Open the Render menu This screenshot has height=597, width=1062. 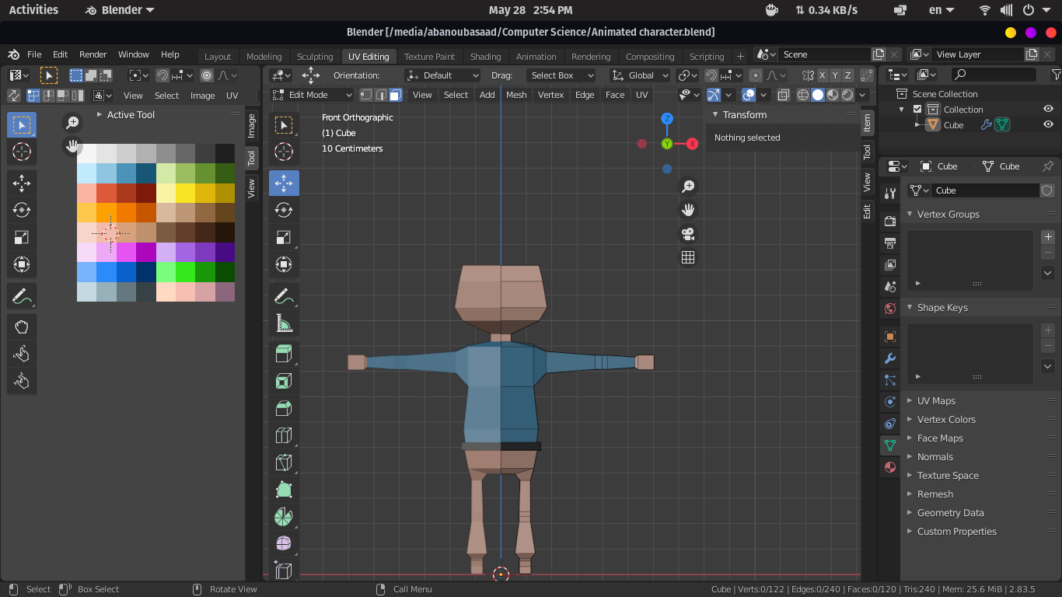pos(93,54)
